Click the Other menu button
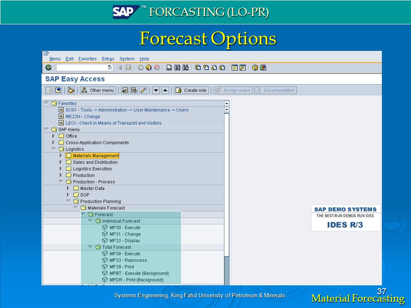411x308 pixels. [x=98, y=90]
